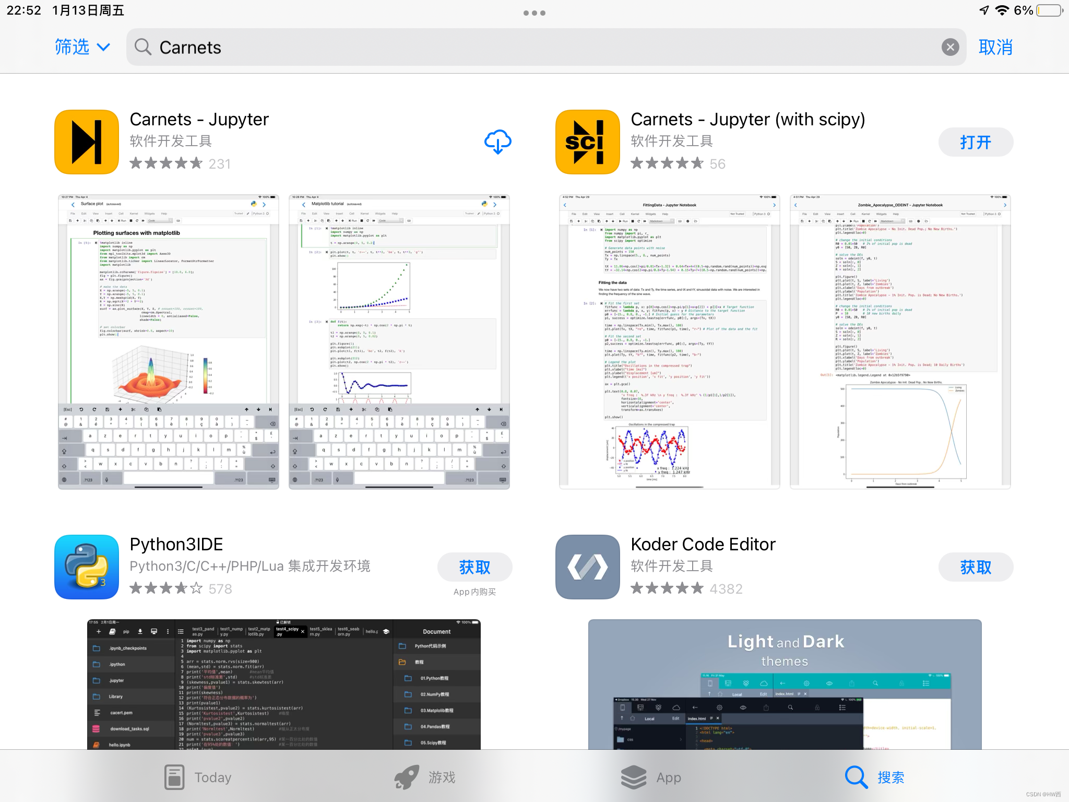Download Carnets - Jupyter via cloud icon
Screen dimensions: 1069x802
[x=497, y=142]
